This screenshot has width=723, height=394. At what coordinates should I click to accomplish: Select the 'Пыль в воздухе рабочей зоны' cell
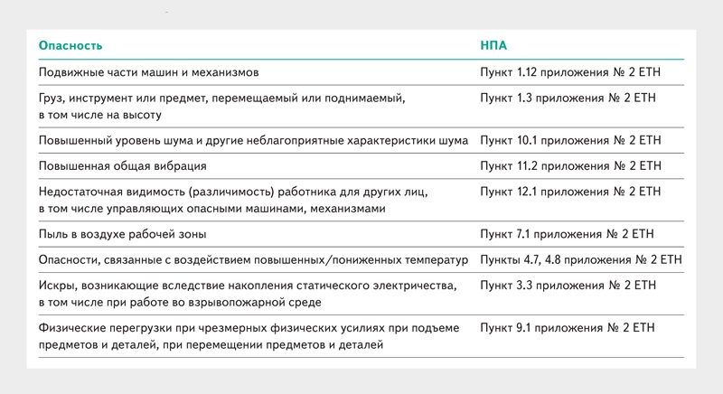pos(123,235)
